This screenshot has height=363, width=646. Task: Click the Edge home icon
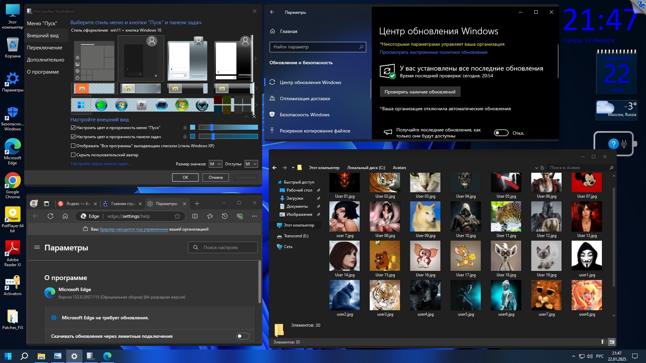[x=65, y=216]
